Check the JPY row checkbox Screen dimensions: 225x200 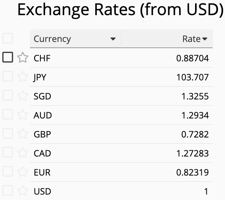coord(8,77)
